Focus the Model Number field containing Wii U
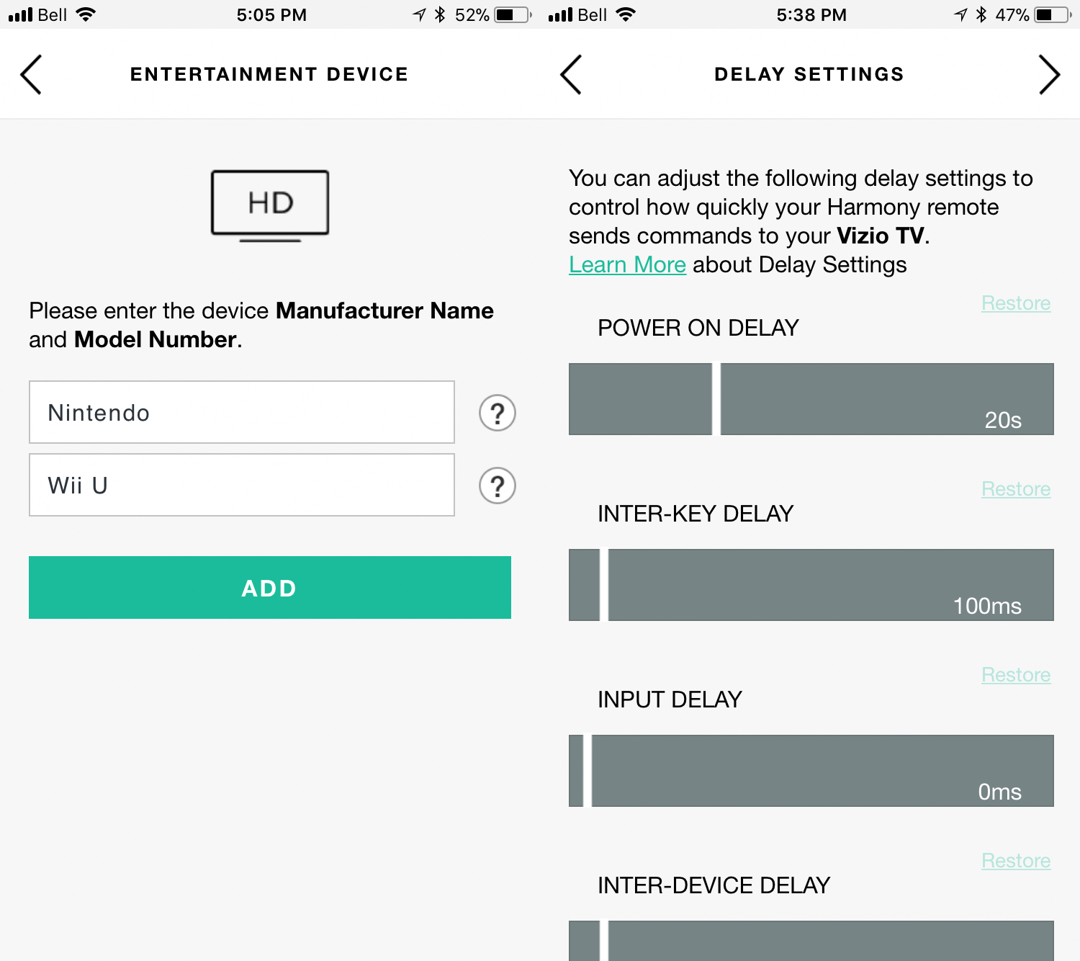 pyautogui.click(x=242, y=485)
